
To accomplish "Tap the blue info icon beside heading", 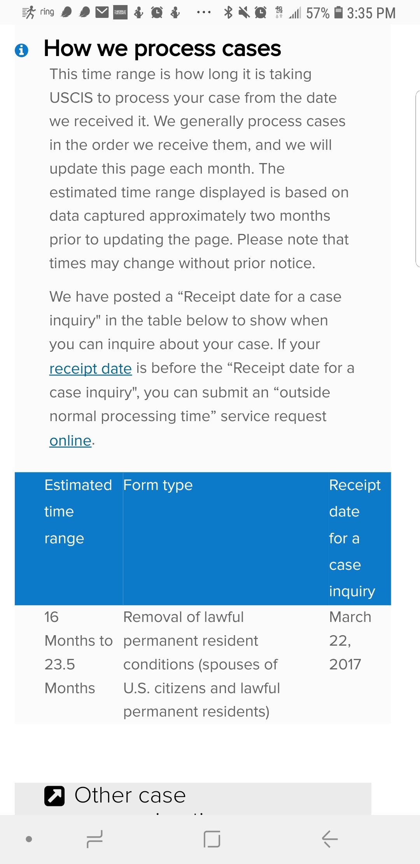I will (x=21, y=50).
